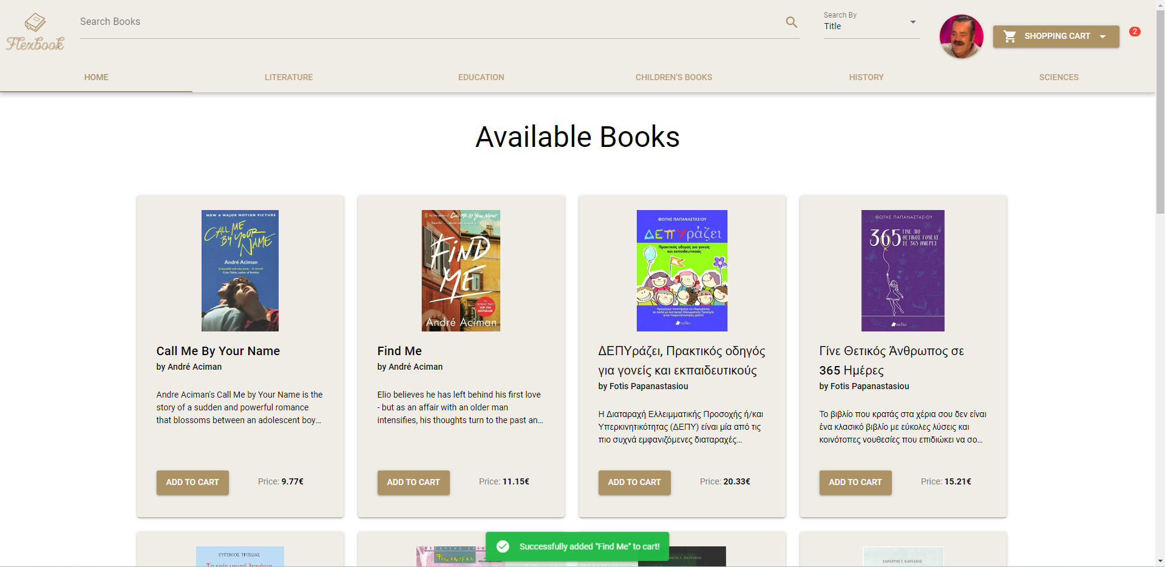
Task: Click the Γίνε Θετικός Άνθρωπος title
Action: click(x=891, y=361)
